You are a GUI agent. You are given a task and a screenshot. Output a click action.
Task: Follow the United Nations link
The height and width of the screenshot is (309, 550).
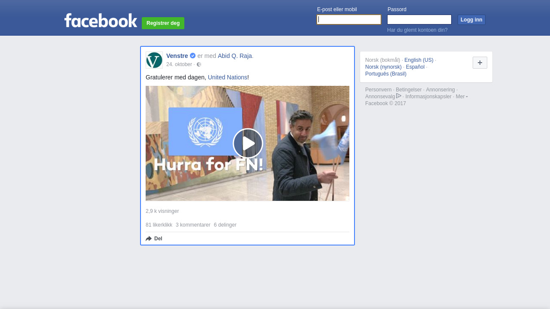227,77
